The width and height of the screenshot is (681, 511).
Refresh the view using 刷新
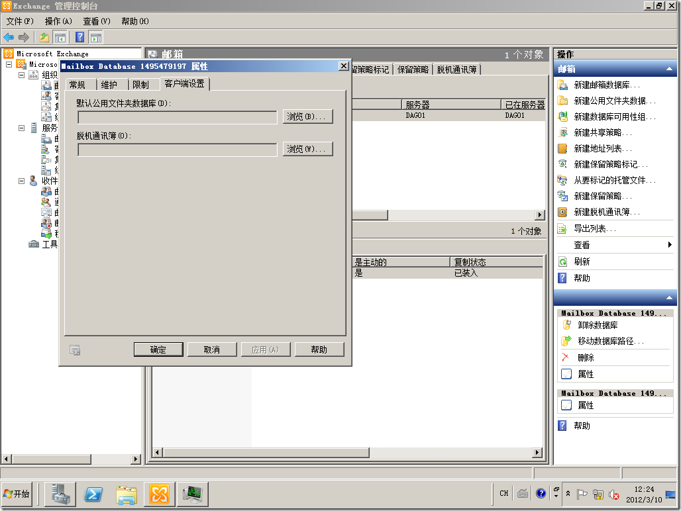pos(582,261)
